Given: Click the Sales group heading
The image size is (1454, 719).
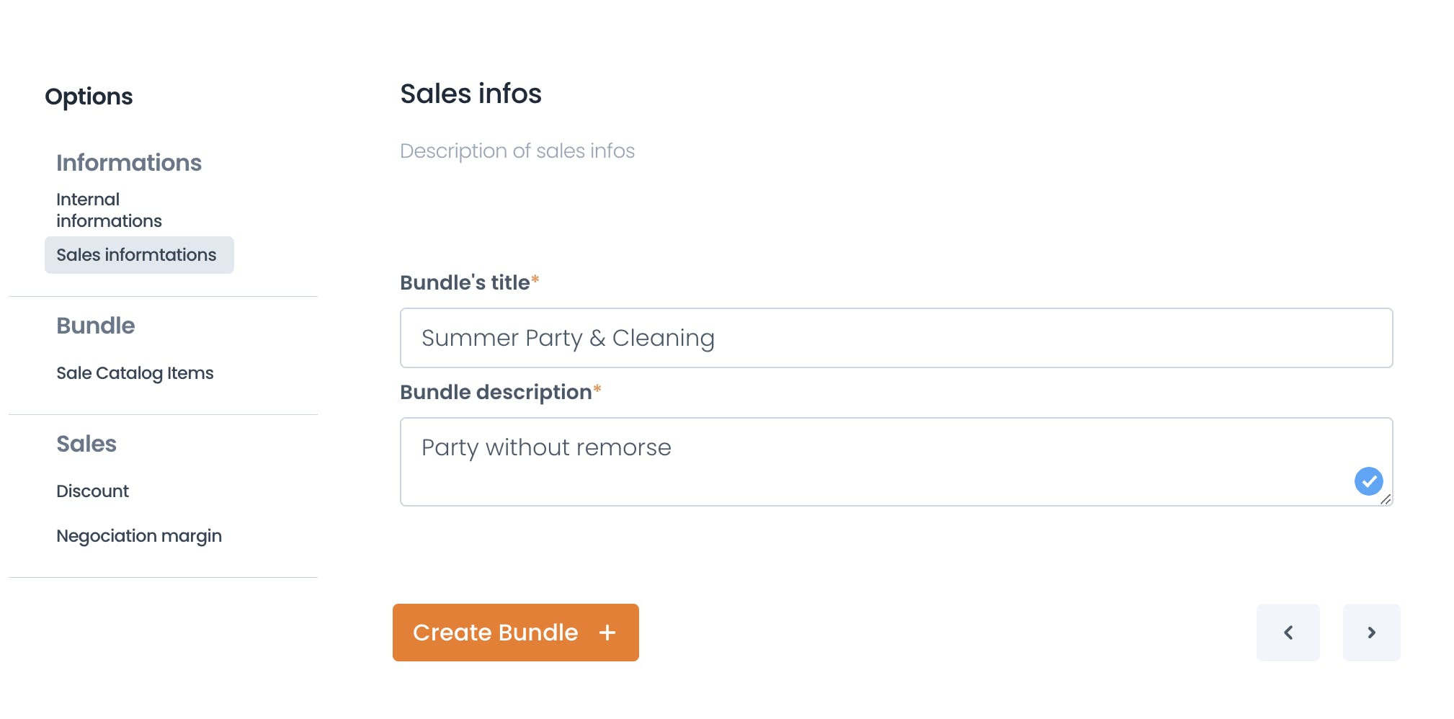Looking at the screenshot, I should (86, 444).
